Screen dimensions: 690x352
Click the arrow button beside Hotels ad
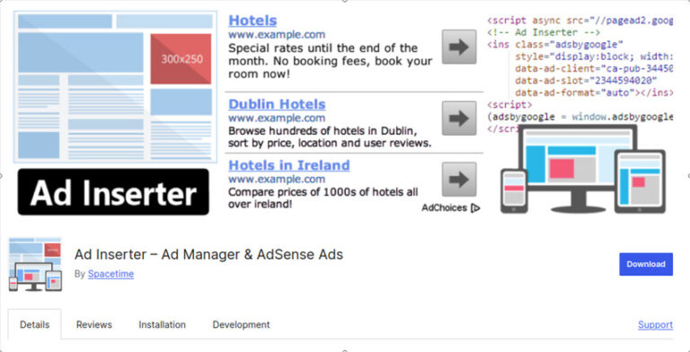459,47
